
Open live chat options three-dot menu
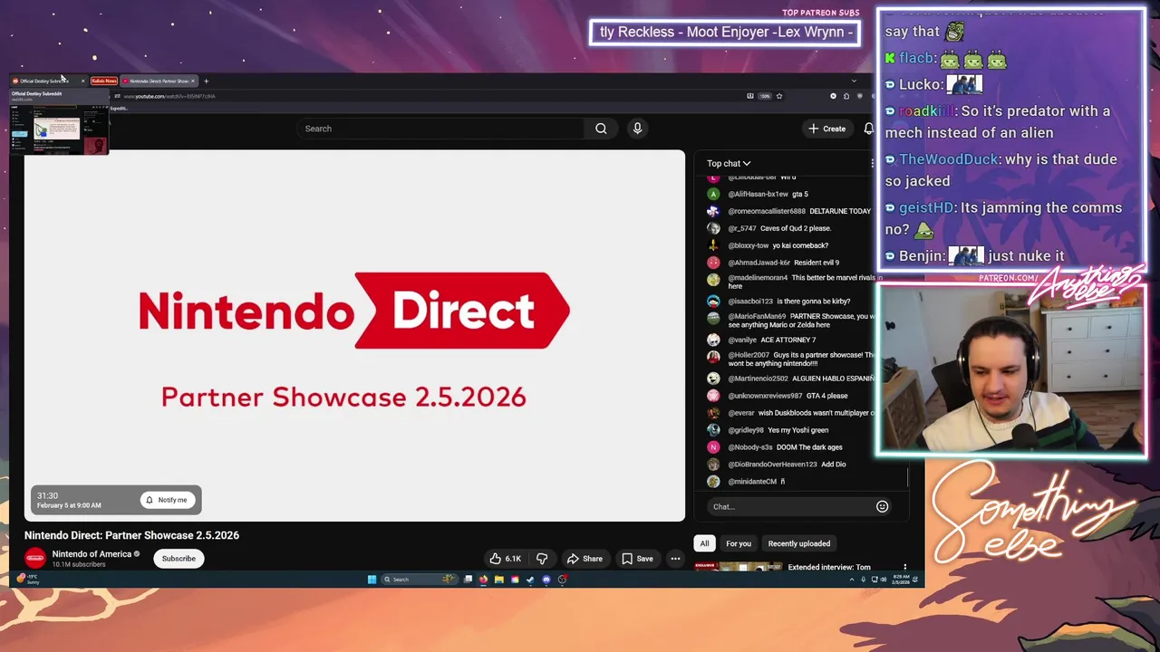[872, 163]
